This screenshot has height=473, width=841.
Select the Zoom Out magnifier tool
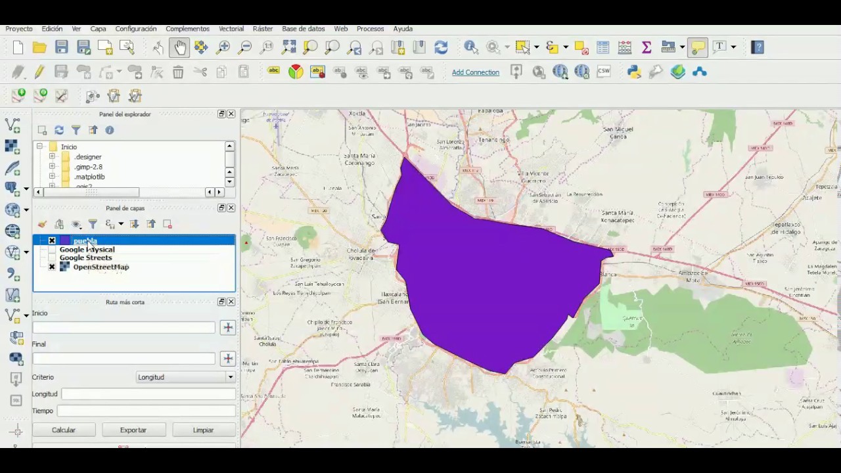(245, 47)
